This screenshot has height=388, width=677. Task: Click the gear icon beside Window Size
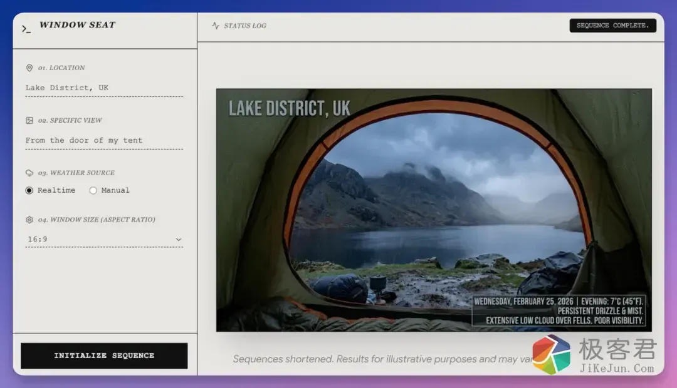coord(29,220)
